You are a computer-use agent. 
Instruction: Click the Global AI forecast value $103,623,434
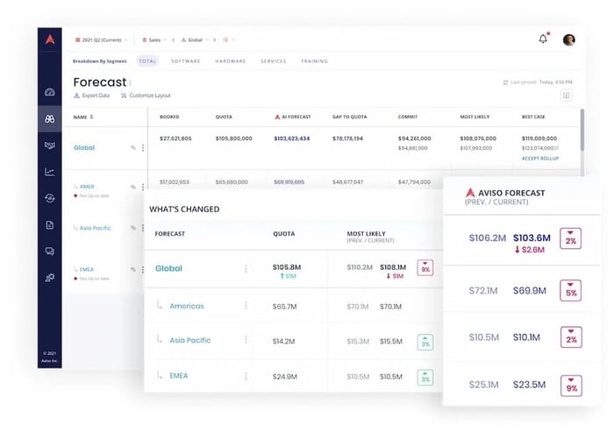click(x=292, y=138)
